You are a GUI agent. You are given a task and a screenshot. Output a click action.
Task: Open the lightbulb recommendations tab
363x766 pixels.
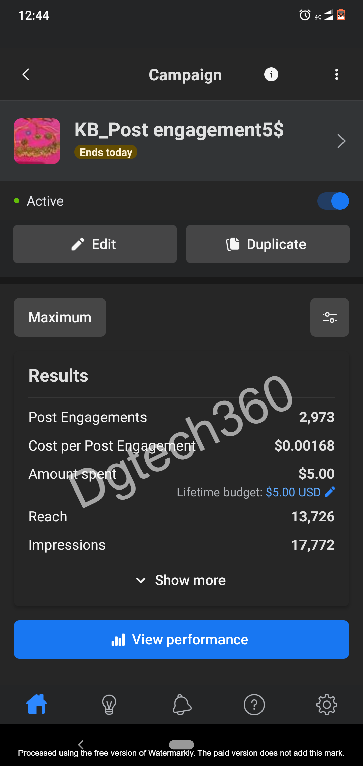109,704
